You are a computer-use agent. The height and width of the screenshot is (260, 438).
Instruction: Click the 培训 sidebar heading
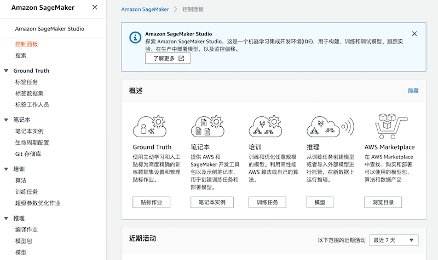19,169
